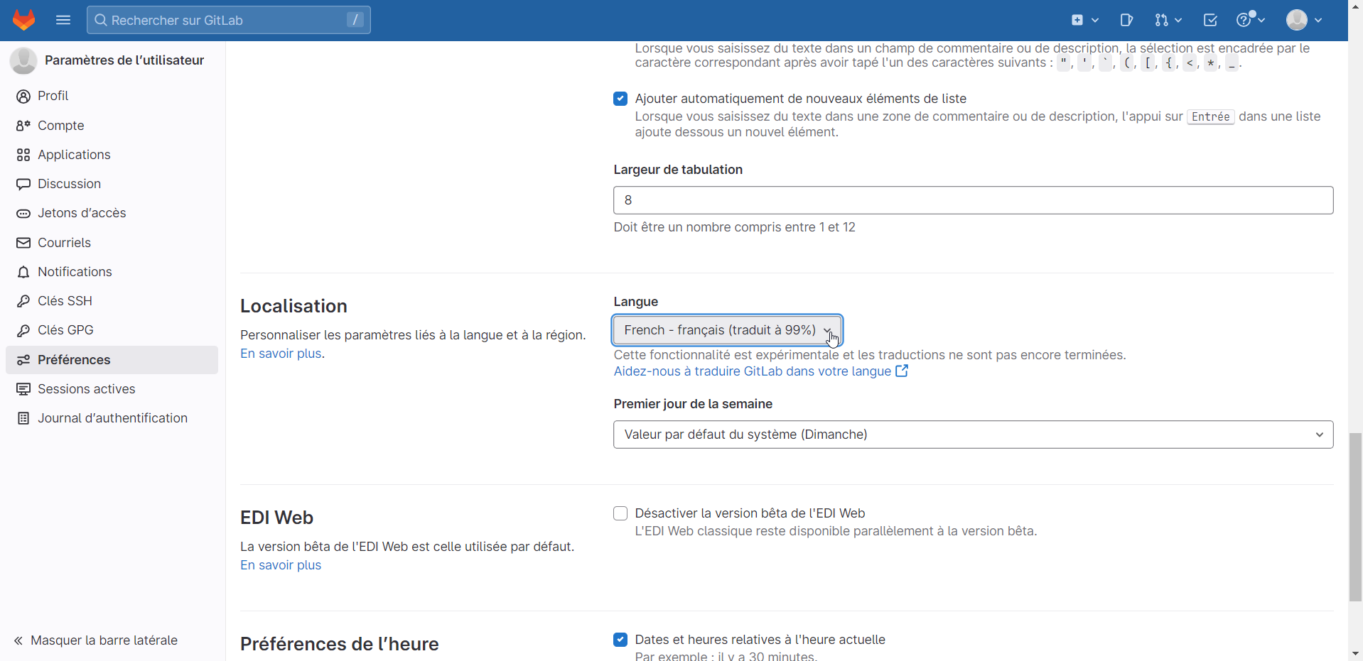
Task: Open the issues icon in top bar
Action: click(x=1126, y=20)
